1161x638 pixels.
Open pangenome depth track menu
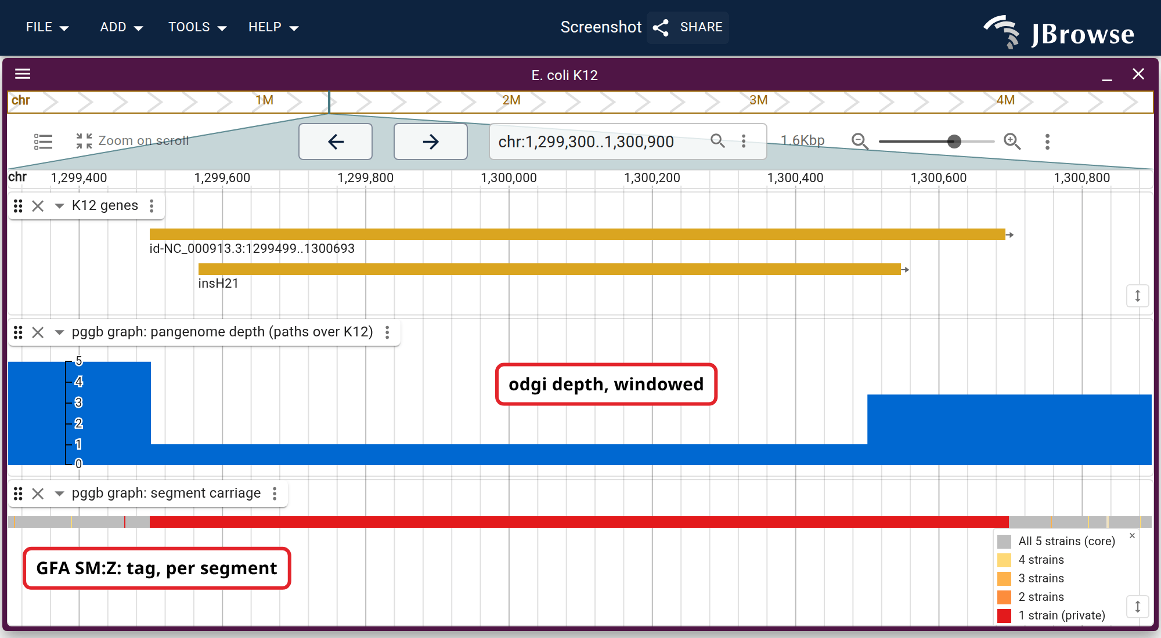[x=387, y=332]
